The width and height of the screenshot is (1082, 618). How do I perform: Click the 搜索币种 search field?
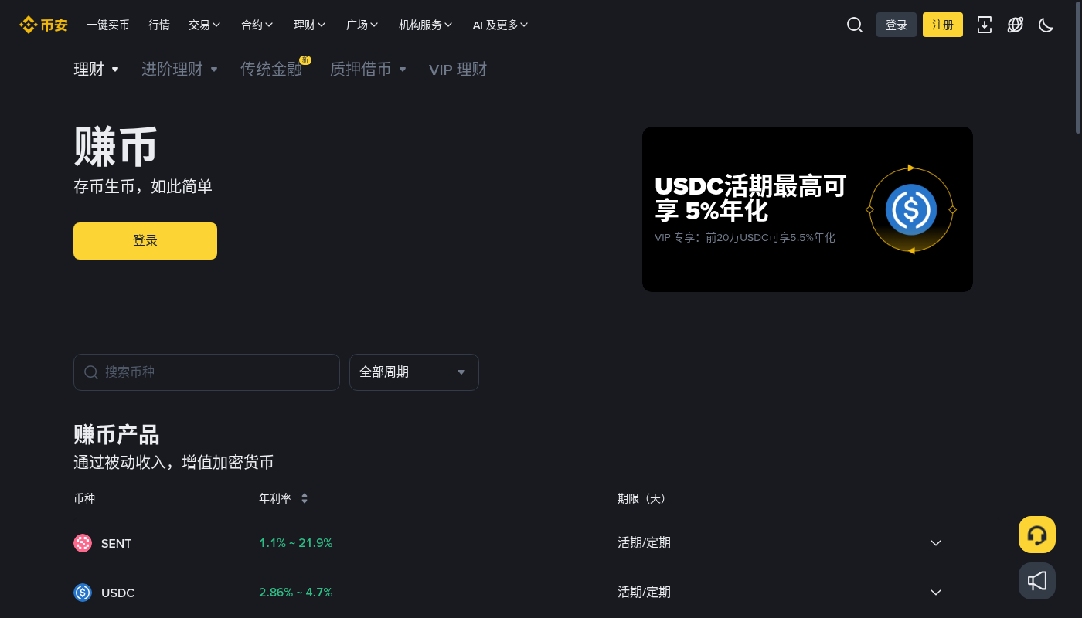tap(206, 372)
